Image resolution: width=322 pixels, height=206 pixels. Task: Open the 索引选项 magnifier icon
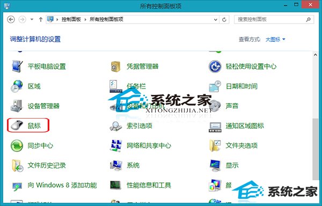[x=116, y=126]
